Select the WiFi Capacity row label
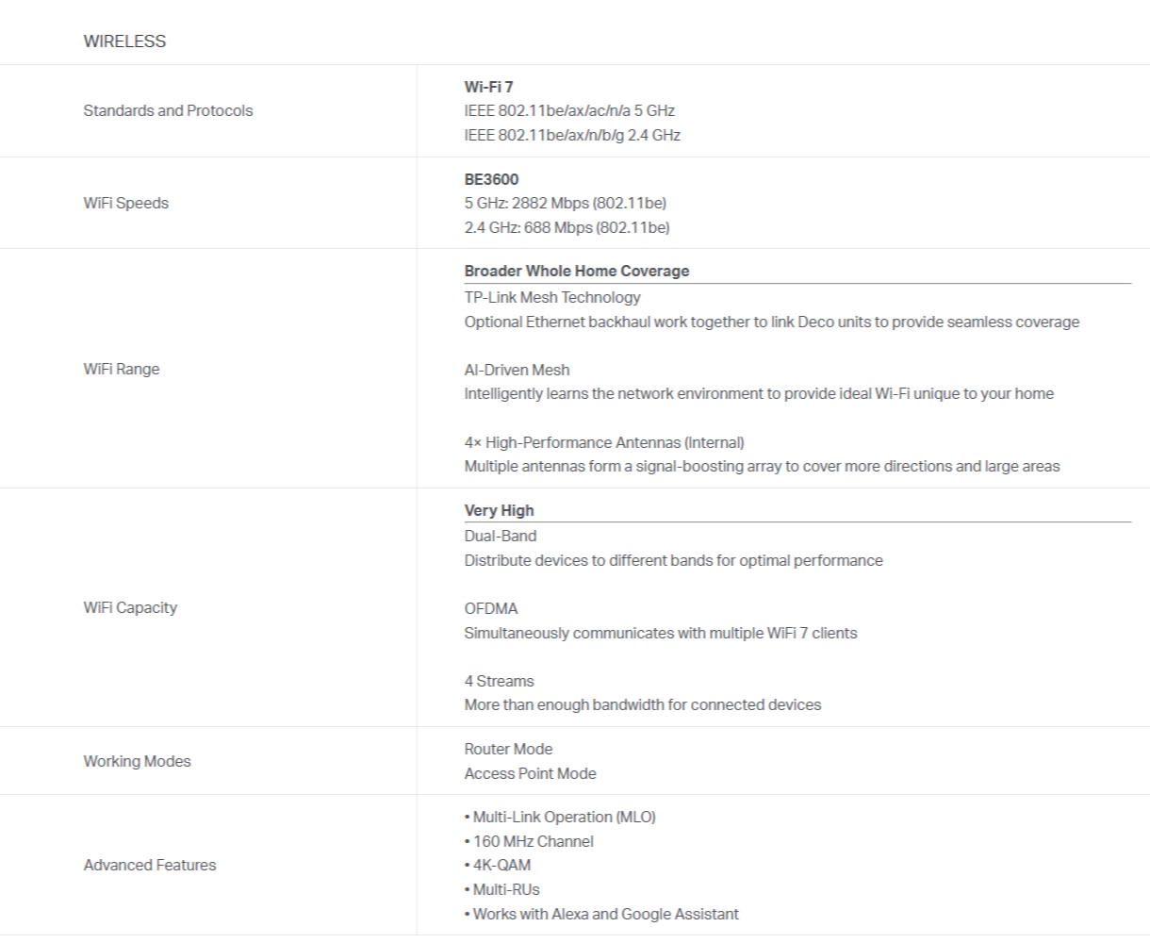 click(130, 607)
